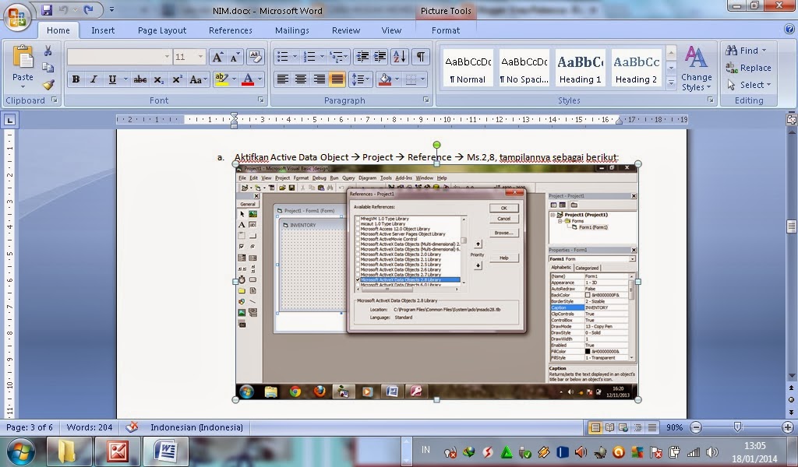Expand the text highlight color arrow

click(x=234, y=79)
